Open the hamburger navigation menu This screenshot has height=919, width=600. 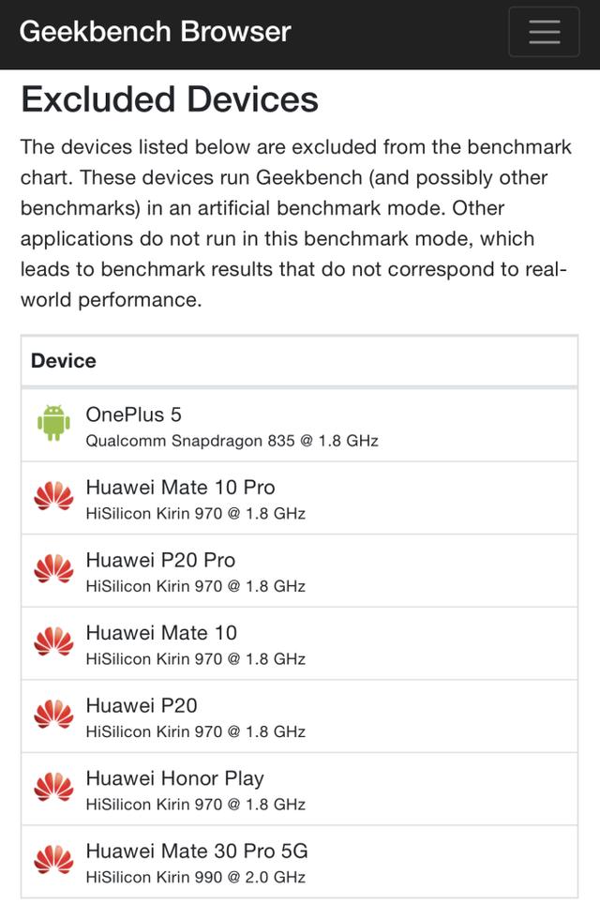(x=544, y=32)
